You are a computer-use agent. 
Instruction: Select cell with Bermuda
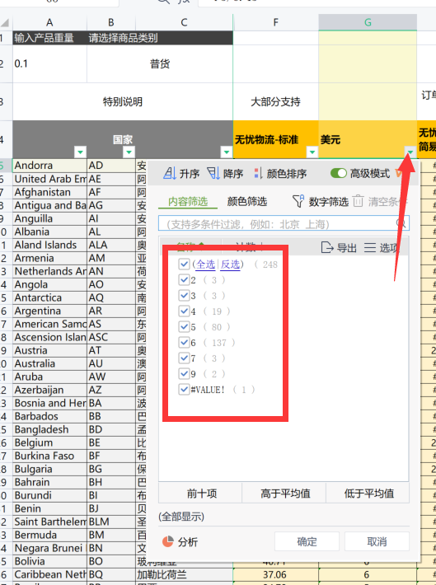coord(49,535)
